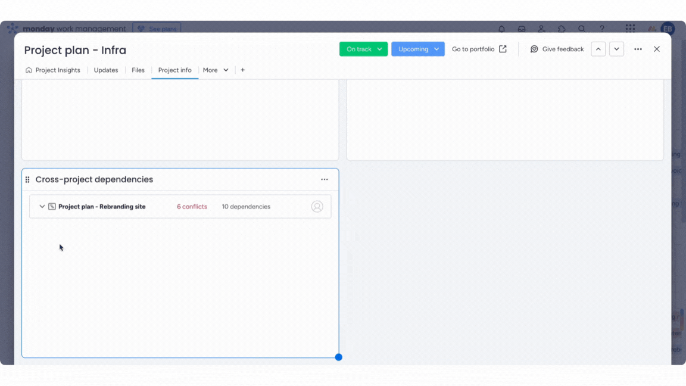The width and height of the screenshot is (686, 386).
Task: Click the blue widget corner handle
Action: click(x=339, y=357)
